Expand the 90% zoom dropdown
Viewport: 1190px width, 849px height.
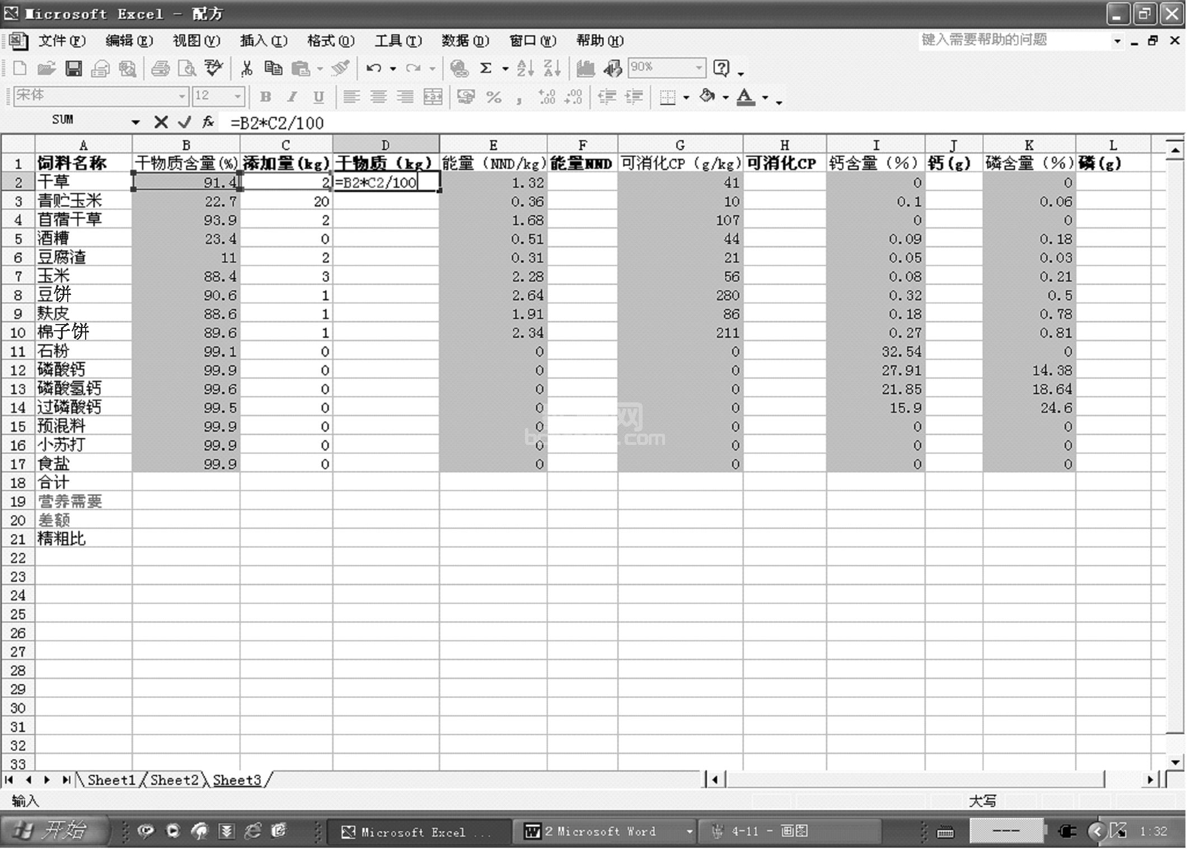point(699,68)
